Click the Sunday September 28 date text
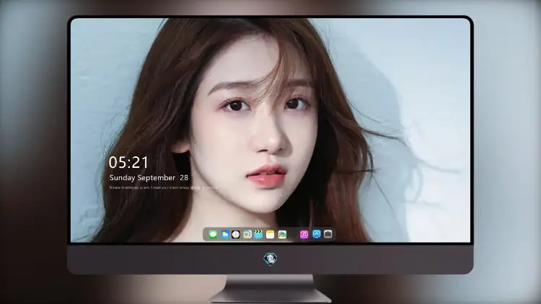 click(x=149, y=178)
